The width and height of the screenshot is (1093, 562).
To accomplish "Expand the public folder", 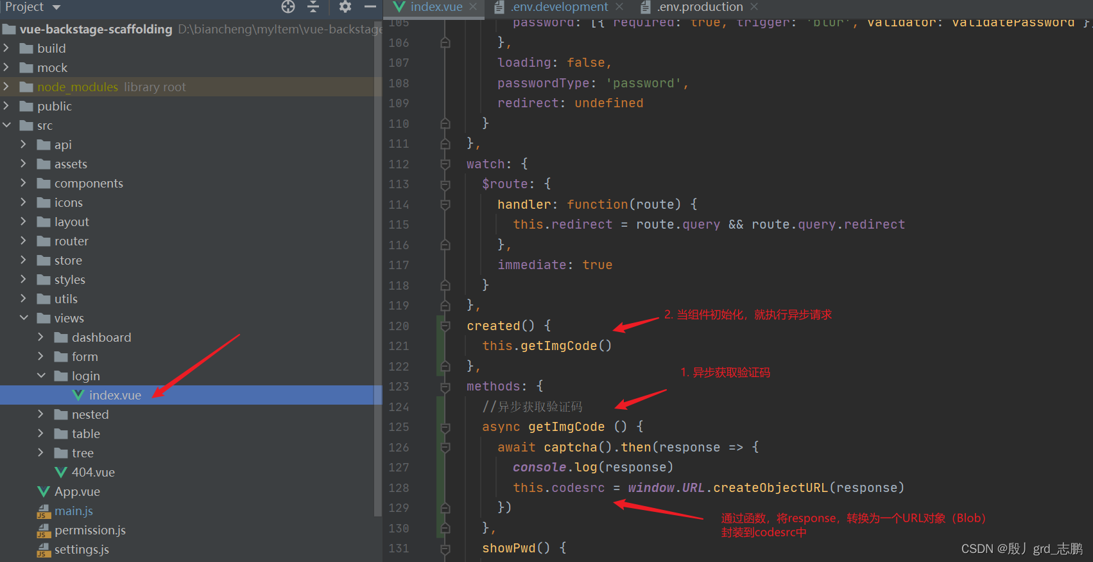I will point(6,106).
